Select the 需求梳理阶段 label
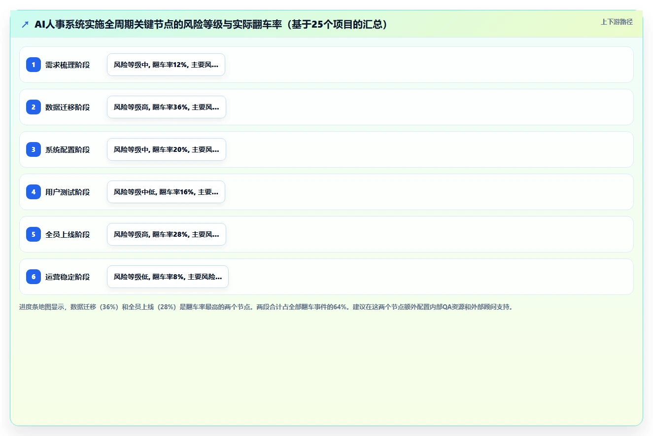653x436 pixels. tap(68, 65)
